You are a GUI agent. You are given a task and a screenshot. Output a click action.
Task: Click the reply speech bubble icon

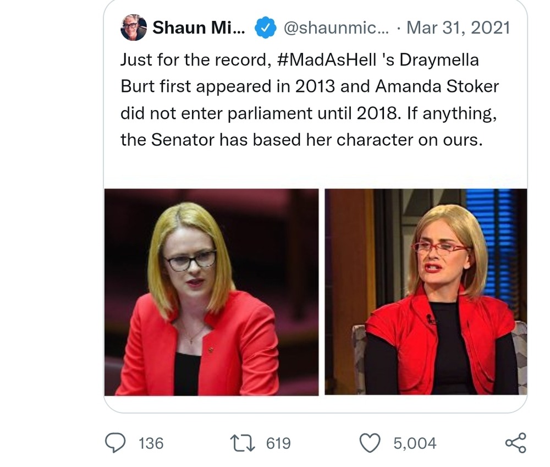[114, 443]
